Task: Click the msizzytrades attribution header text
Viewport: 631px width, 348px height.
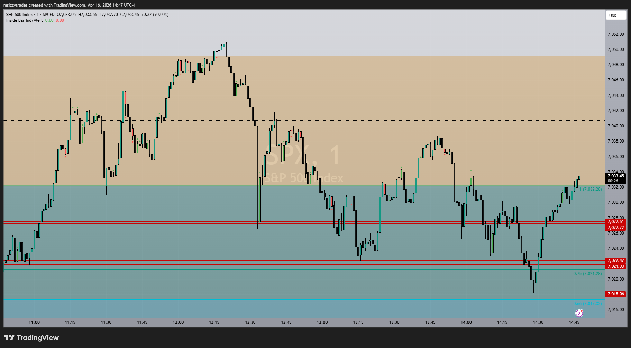Action: (x=70, y=5)
